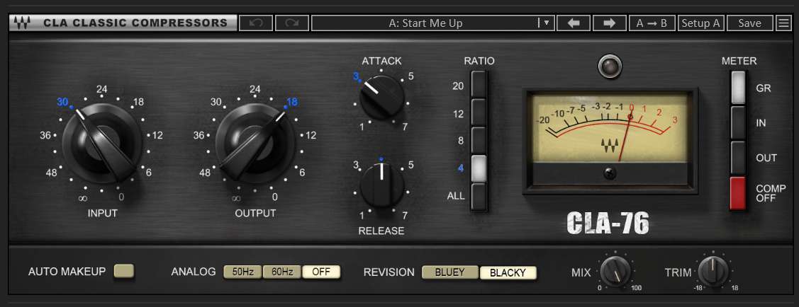Click the undo arrow icon

coord(255,23)
